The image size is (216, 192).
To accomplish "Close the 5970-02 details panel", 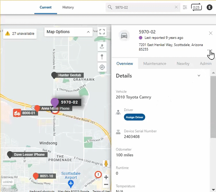I will [x=211, y=33].
